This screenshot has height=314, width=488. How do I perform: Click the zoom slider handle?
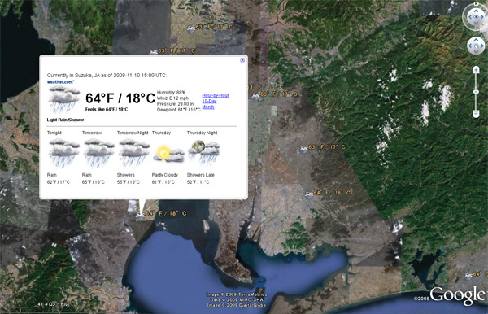coord(476,92)
